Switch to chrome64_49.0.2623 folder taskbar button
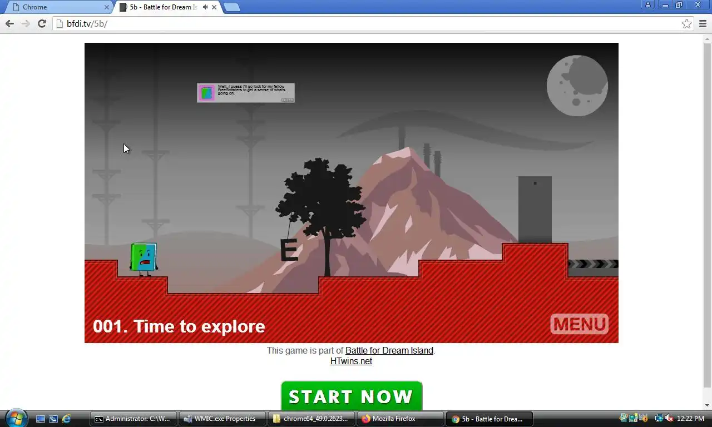 (311, 419)
